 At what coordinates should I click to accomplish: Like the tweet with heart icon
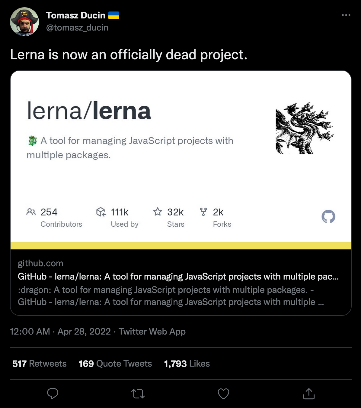pyautogui.click(x=223, y=393)
